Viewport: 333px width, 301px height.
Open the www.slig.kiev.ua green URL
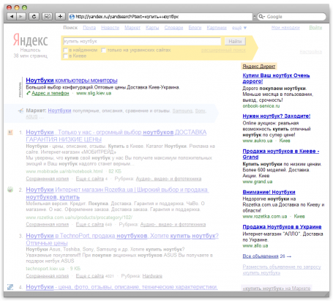tap(94, 93)
